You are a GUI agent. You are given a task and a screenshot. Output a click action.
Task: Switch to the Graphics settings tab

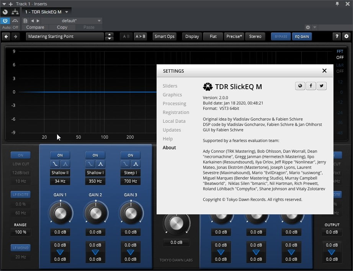pyautogui.click(x=172, y=95)
